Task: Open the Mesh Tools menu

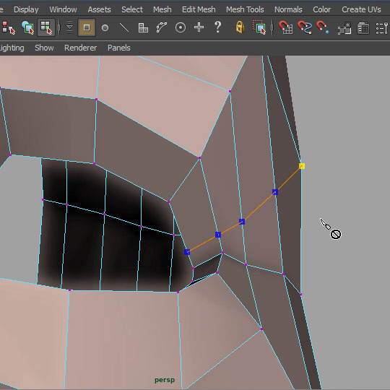Action: (245, 9)
